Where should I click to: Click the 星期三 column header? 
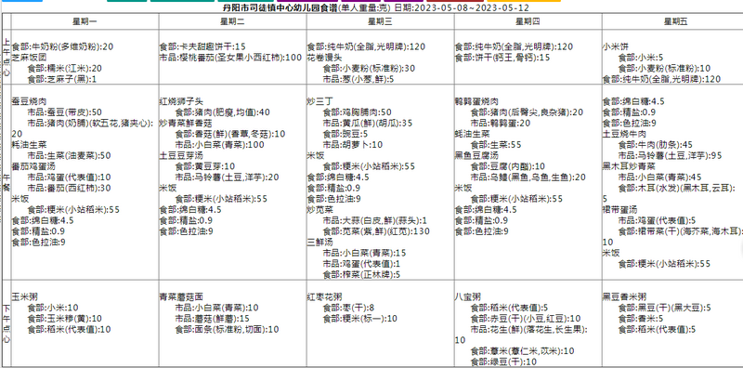click(380, 21)
